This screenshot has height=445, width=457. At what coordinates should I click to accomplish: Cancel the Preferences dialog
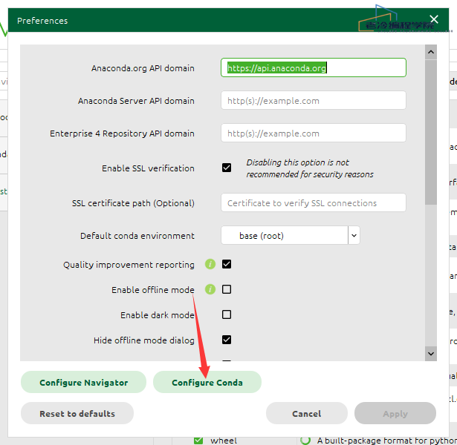[307, 413]
